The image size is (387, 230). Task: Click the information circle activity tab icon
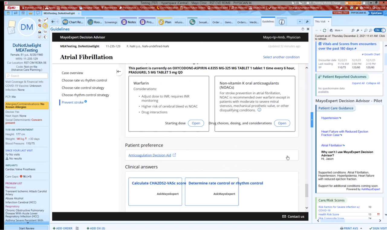pos(282,22)
